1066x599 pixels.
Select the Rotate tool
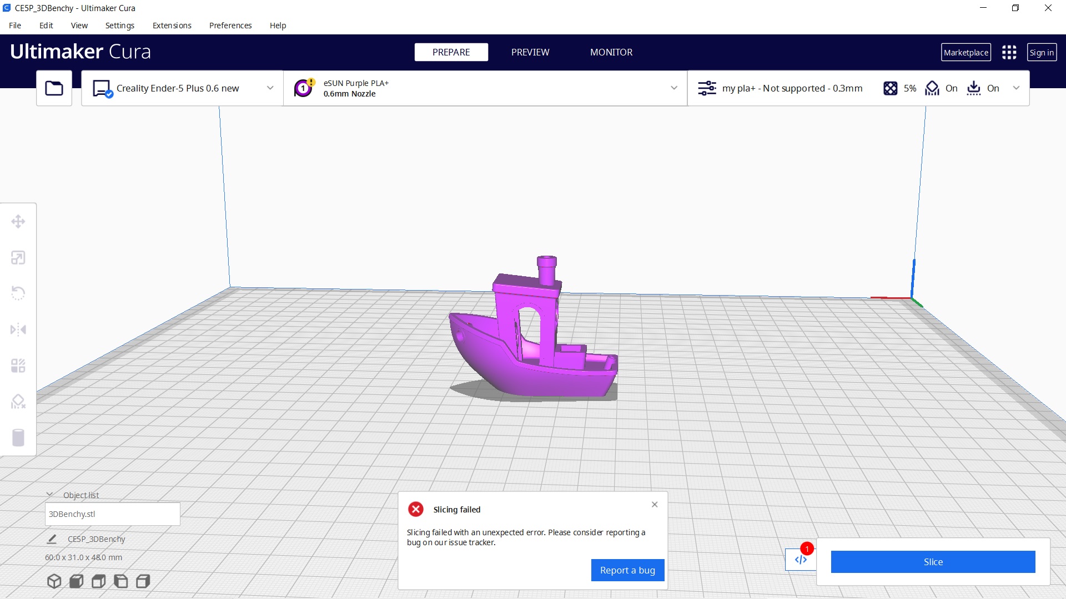18,293
